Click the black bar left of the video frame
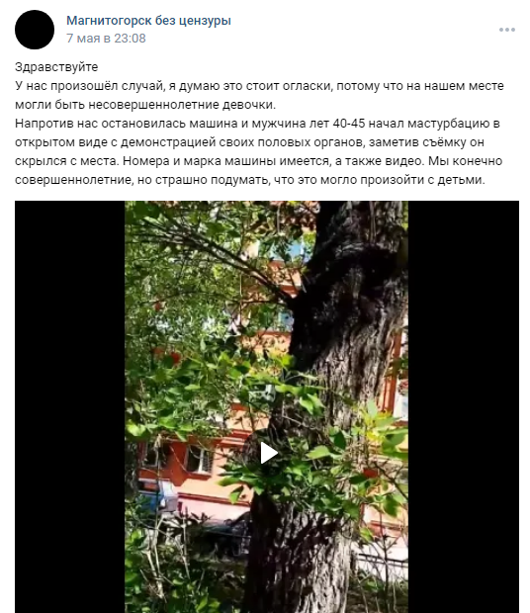 [x=69, y=406]
